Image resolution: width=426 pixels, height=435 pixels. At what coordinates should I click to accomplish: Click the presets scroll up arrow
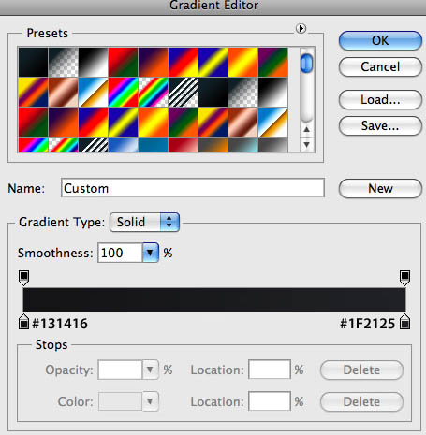tap(307, 129)
